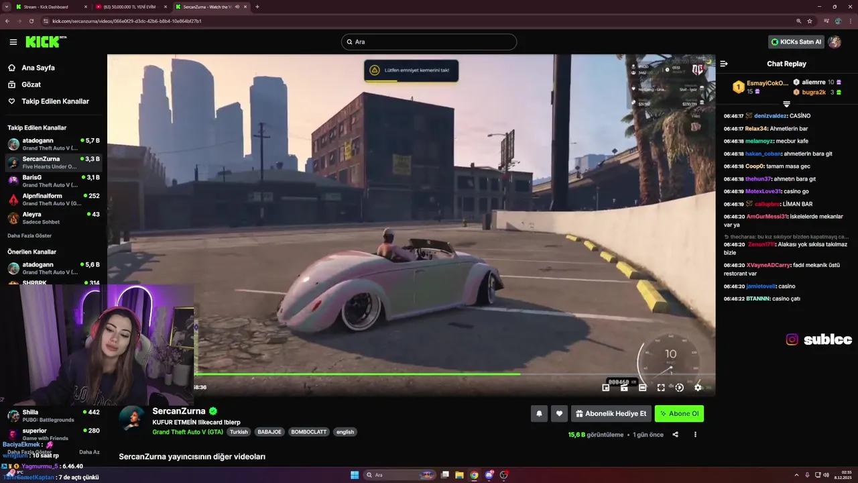This screenshot has width=858, height=483.
Task: Click the share icon
Action: click(675, 435)
